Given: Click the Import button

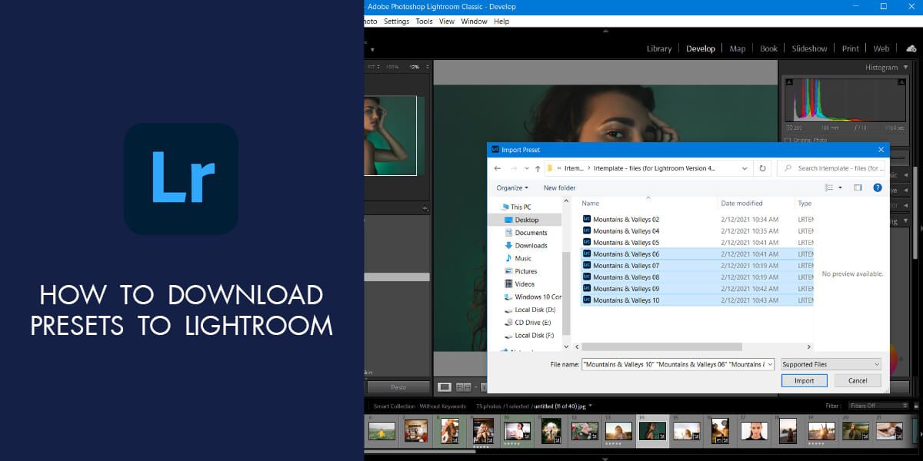Looking at the screenshot, I should click(x=804, y=380).
